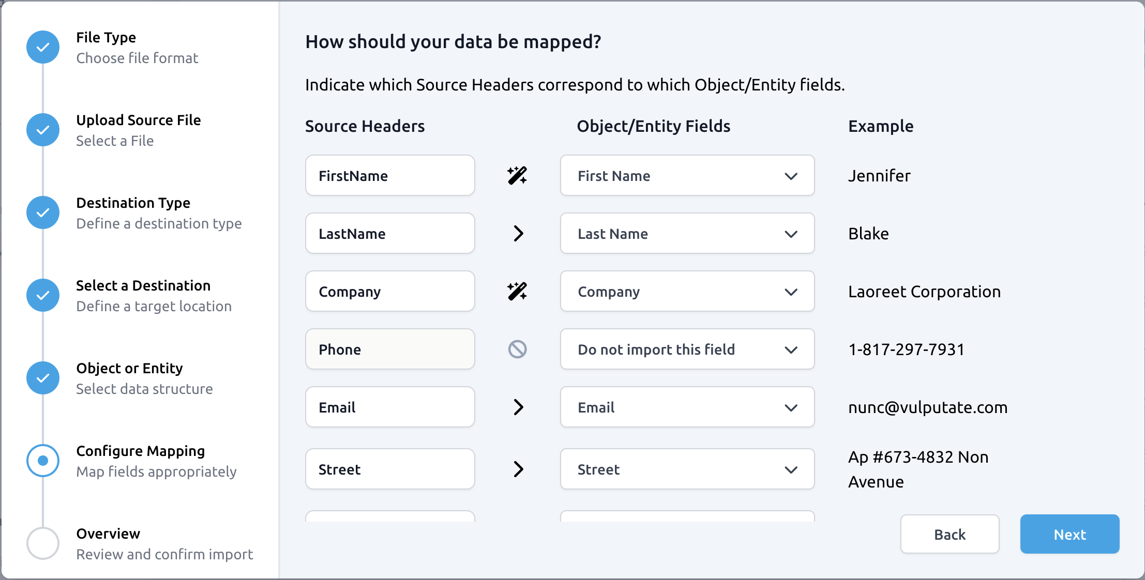Click the Back button
The width and height of the screenshot is (1145, 580).
950,535
